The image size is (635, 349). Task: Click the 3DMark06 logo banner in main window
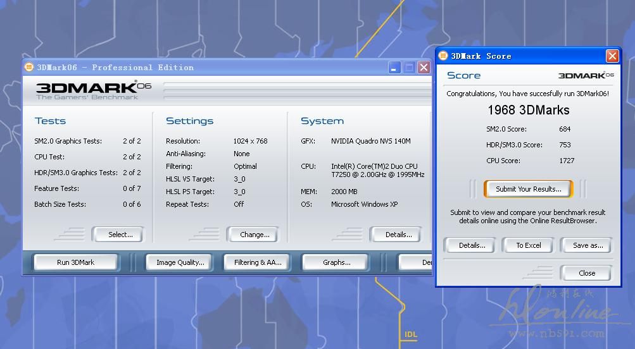(93, 90)
